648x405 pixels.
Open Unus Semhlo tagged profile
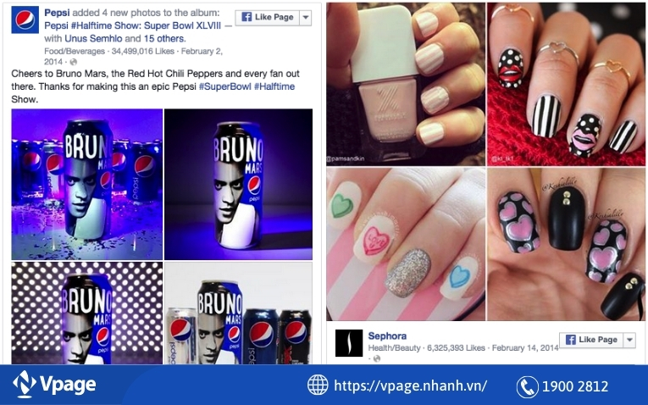(x=93, y=38)
